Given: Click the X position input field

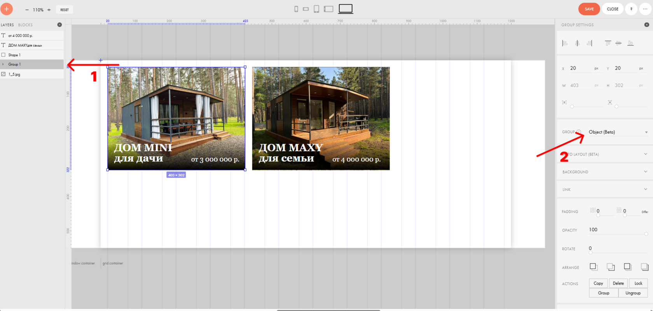Looking at the screenshot, I should point(581,68).
